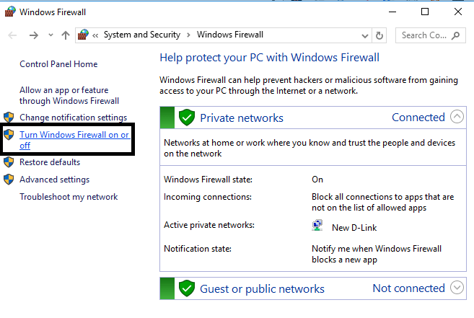Click the Refresh button in address bar
This screenshot has height=318, width=474.
point(381,35)
